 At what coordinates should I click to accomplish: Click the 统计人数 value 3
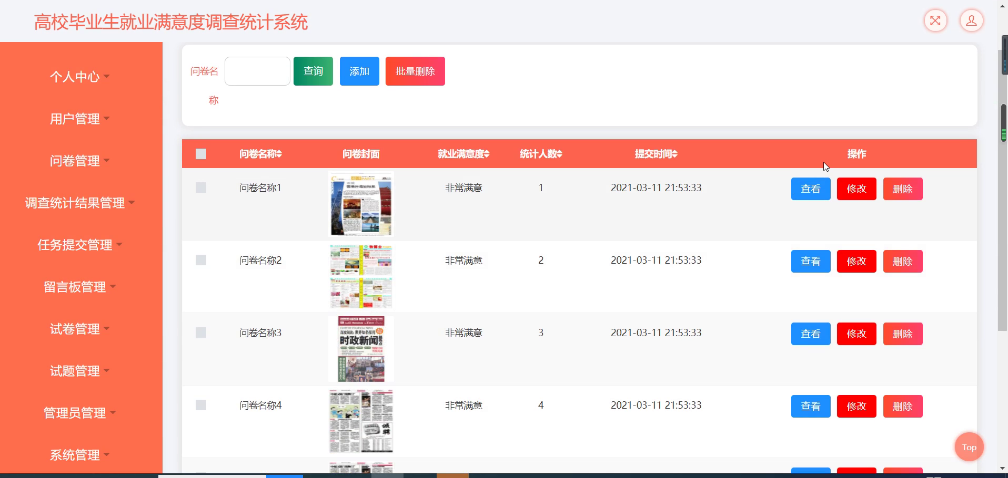coord(541,332)
